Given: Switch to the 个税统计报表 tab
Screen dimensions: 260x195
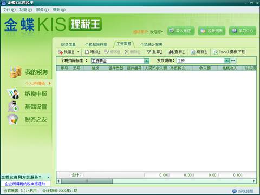Looking at the screenshot, I should [152, 44].
